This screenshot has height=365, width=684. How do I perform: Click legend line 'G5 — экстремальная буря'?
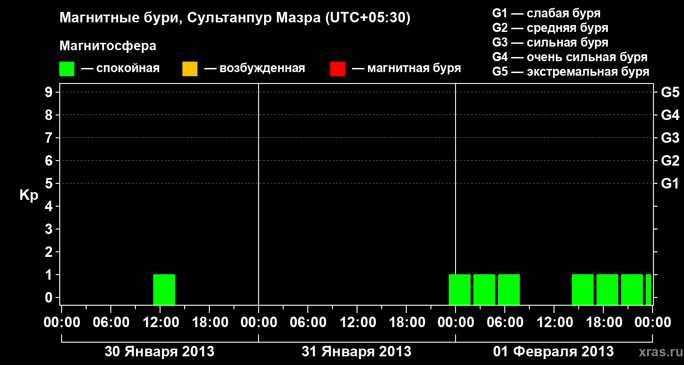tap(571, 72)
